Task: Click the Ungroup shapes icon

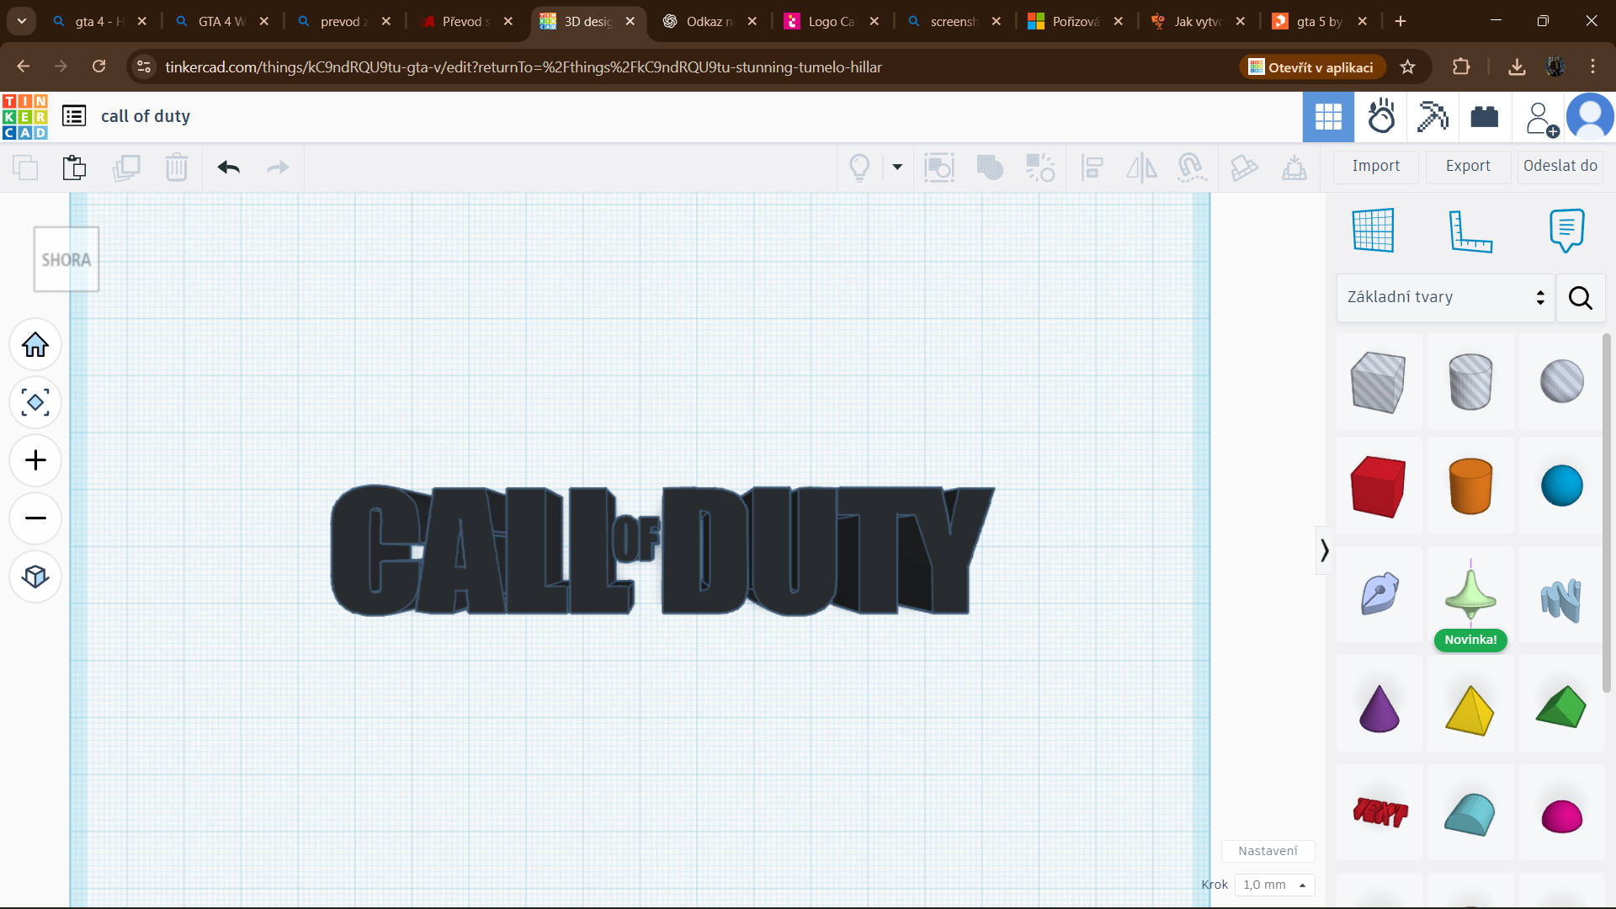Action: 1040,167
